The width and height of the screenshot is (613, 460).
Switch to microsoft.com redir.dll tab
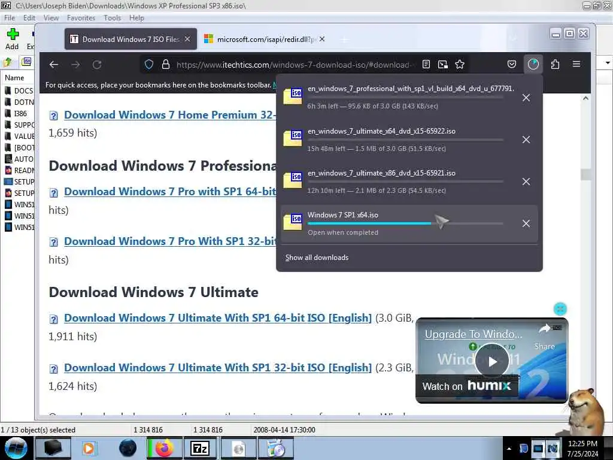click(266, 39)
